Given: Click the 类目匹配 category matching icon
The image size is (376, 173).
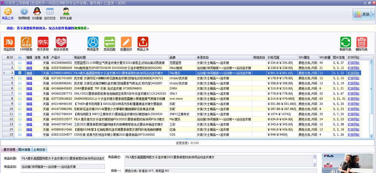Looking at the screenshot, I should (110, 42).
